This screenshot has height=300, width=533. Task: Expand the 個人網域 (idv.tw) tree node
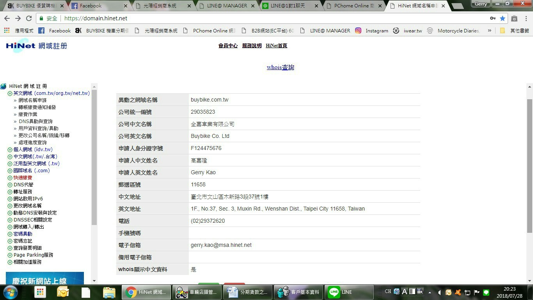(10, 150)
